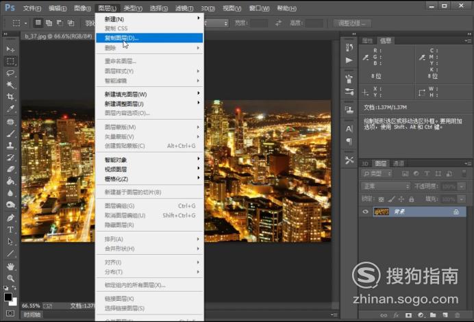Screen dimensions: 474x322
Task: Open the blend mode dropdown 正常
Action: point(386,186)
